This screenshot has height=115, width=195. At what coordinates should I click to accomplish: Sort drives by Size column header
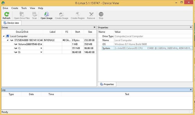(90, 32)
